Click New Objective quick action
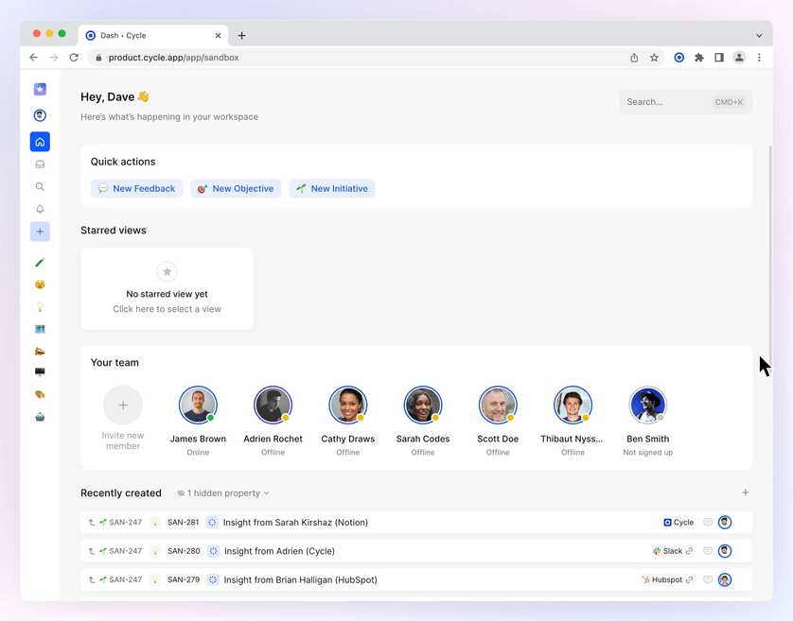This screenshot has width=793, height=621. click(x=236, y=188)
